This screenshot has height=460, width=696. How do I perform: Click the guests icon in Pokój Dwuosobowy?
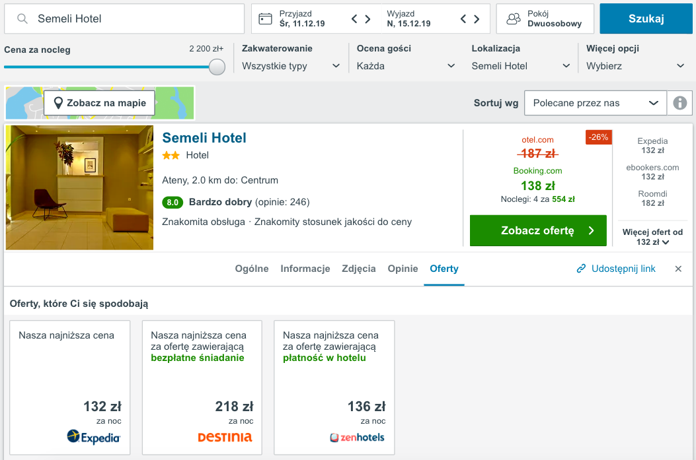[515, 18]
